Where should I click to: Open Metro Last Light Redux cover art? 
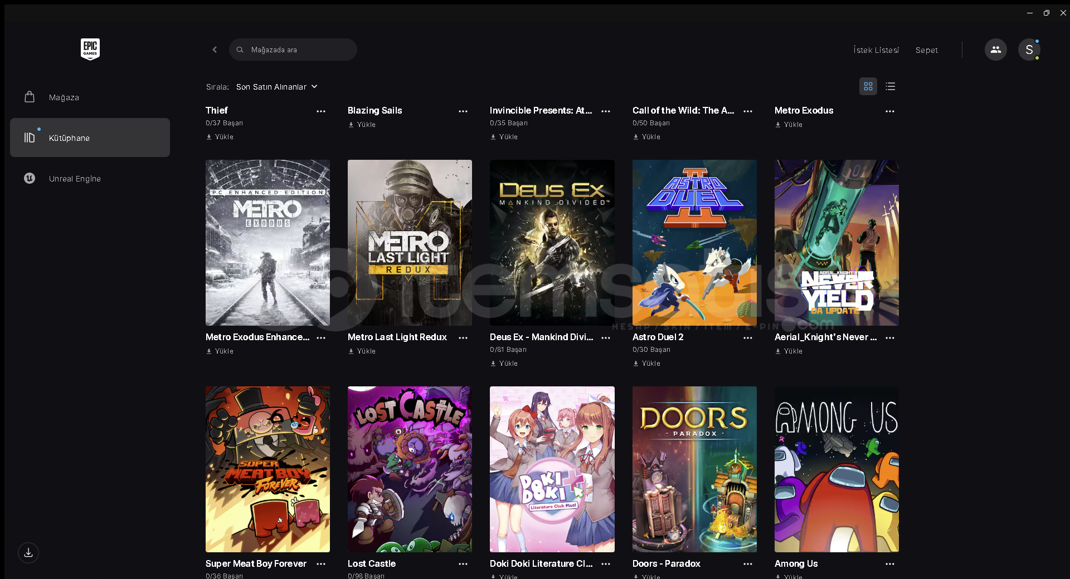[410, 243]
